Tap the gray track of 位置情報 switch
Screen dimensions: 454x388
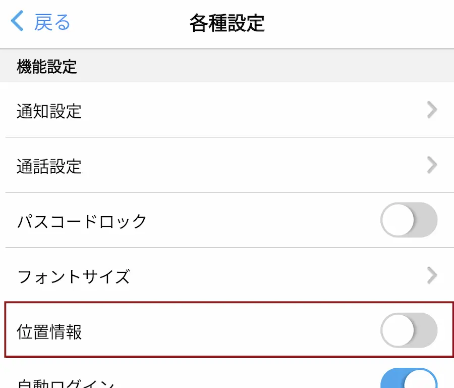coord(426,330)
